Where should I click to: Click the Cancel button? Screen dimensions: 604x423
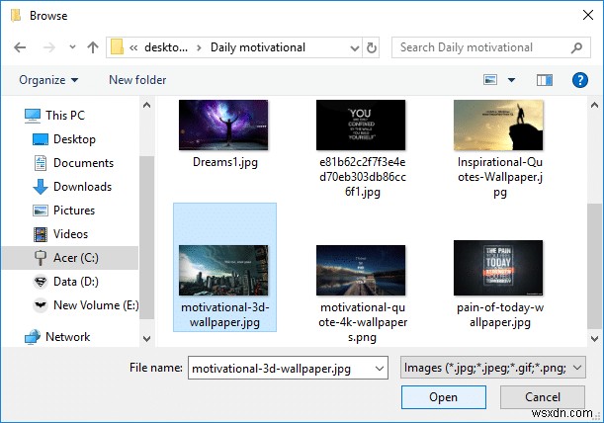pos(543,397)
